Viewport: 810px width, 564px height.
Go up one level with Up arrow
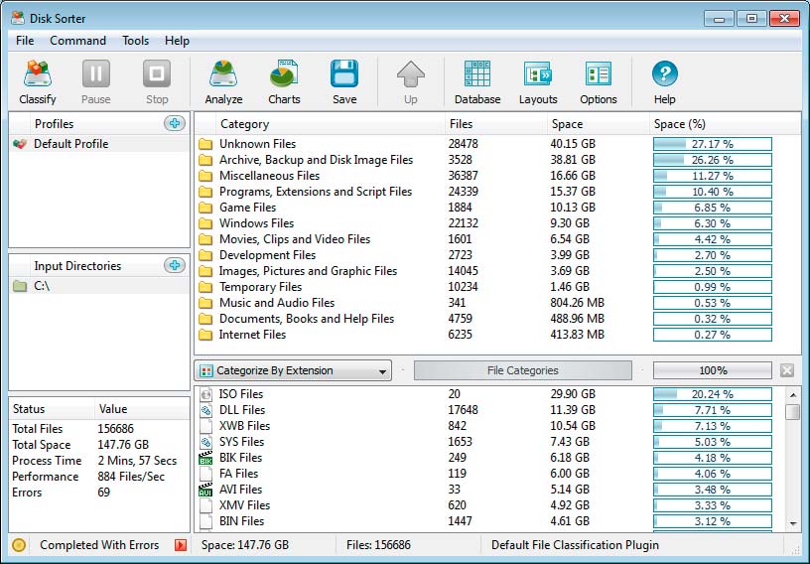pos(411,73)
